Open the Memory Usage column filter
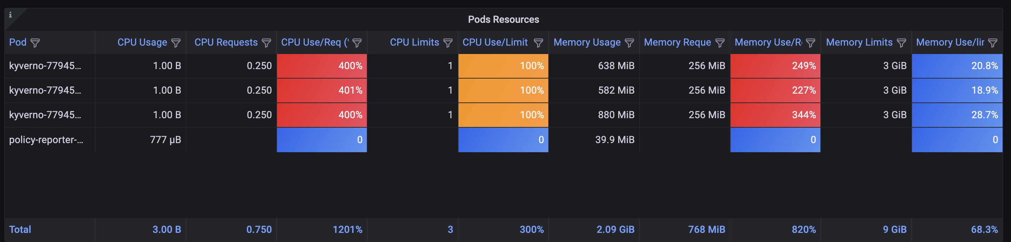The height and width of the screenshot is (242, 1011). (x=629, y=43)
